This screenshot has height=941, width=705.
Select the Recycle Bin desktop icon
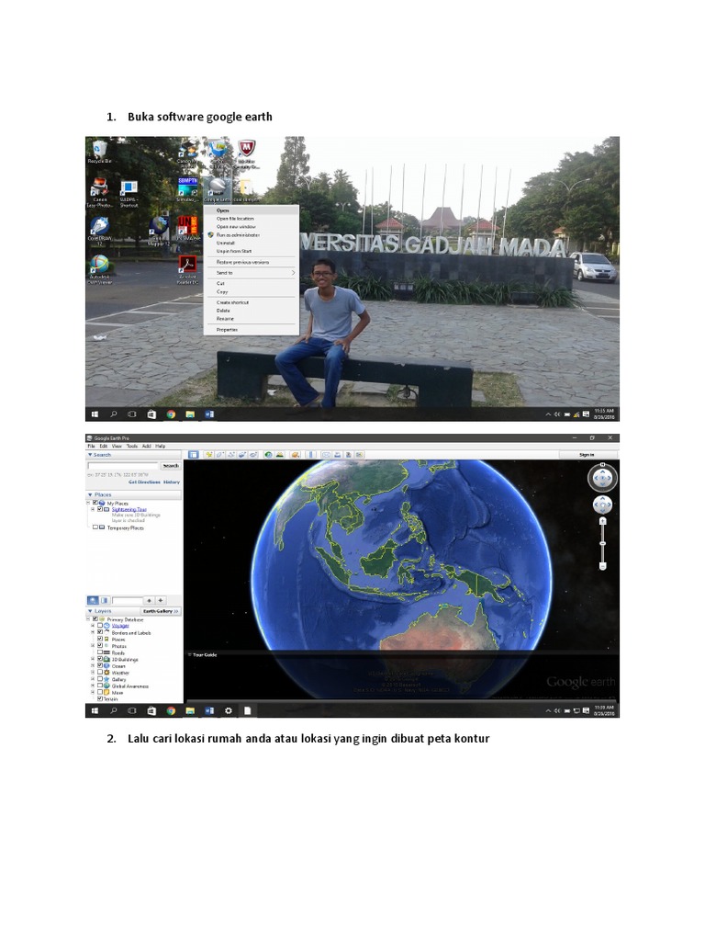coord(99,152)
